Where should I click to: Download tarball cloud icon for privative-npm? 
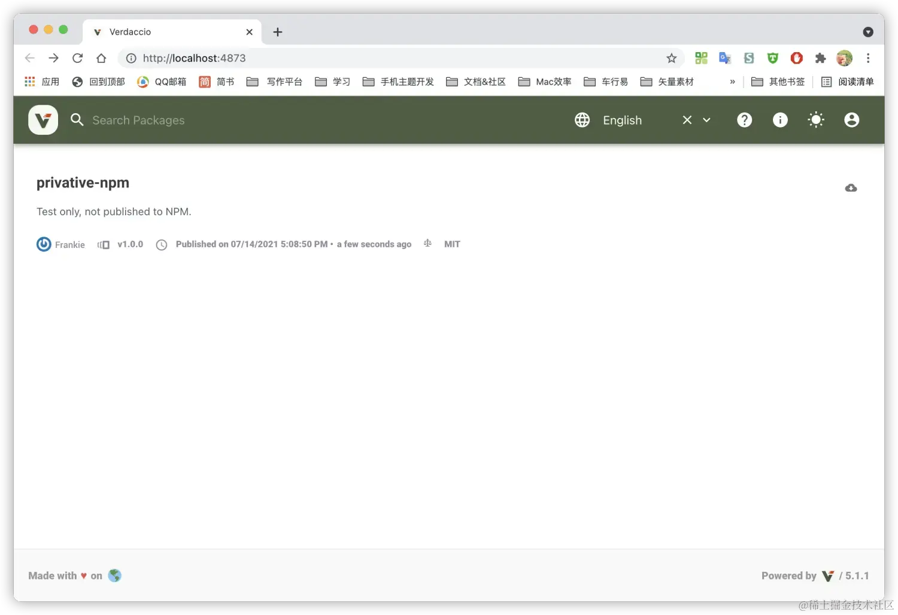[851, 188]
